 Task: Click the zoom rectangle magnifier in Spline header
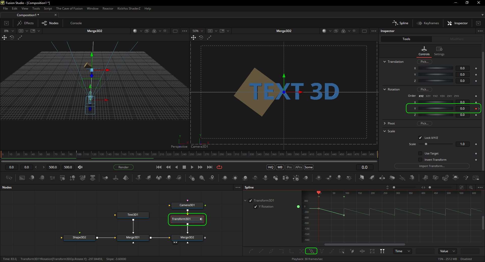(x=471, y=187)
